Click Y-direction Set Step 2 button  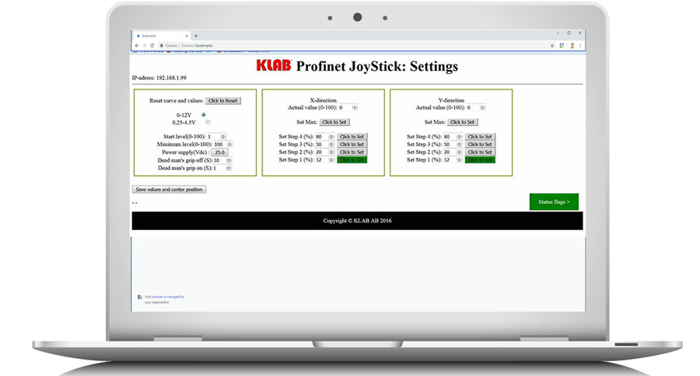(480, 152)
